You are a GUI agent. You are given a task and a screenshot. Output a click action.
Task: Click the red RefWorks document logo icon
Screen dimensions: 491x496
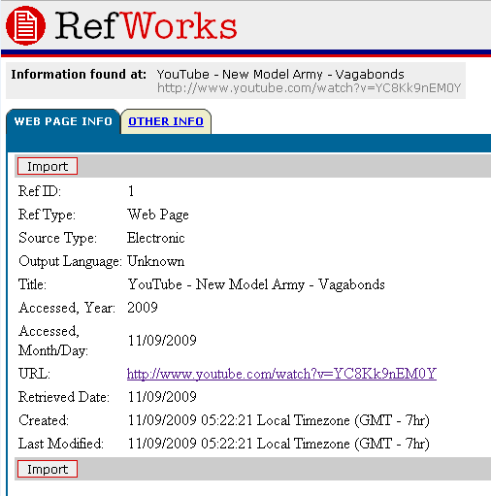pos(25,25)
